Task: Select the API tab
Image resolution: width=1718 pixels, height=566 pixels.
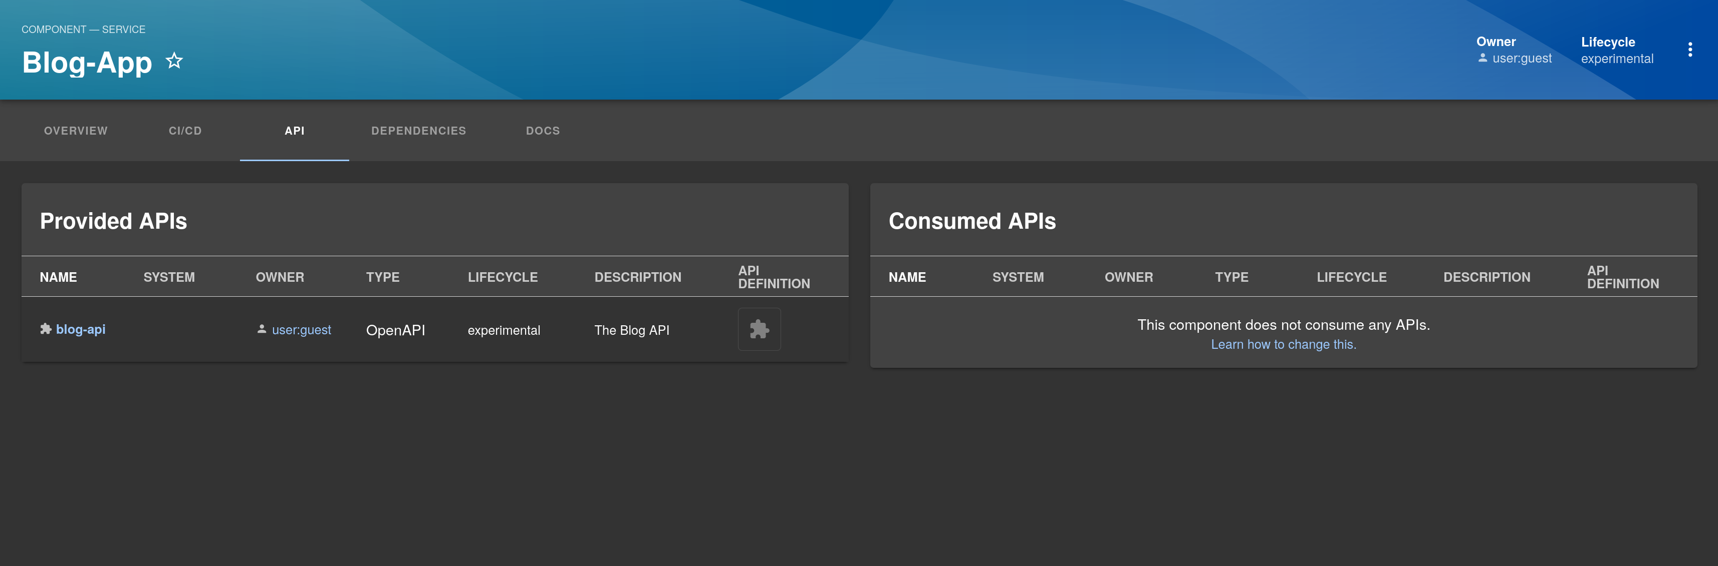Action: coord(294,131)
